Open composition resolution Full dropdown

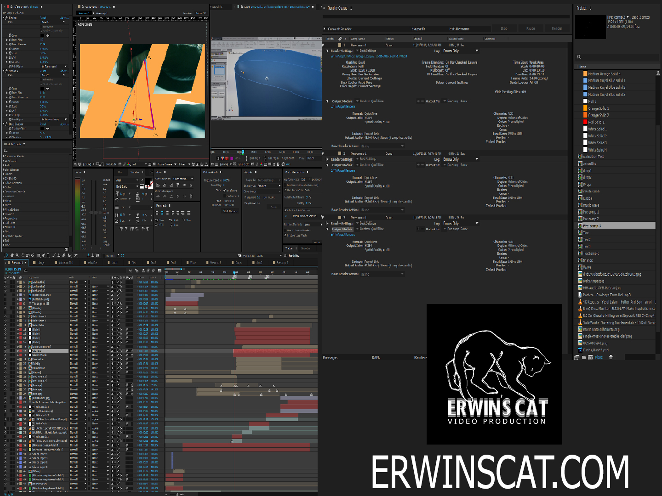[138, 164]
